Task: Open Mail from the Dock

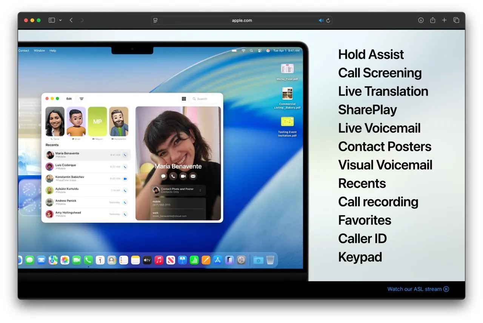Action: [x=41, y=260]
